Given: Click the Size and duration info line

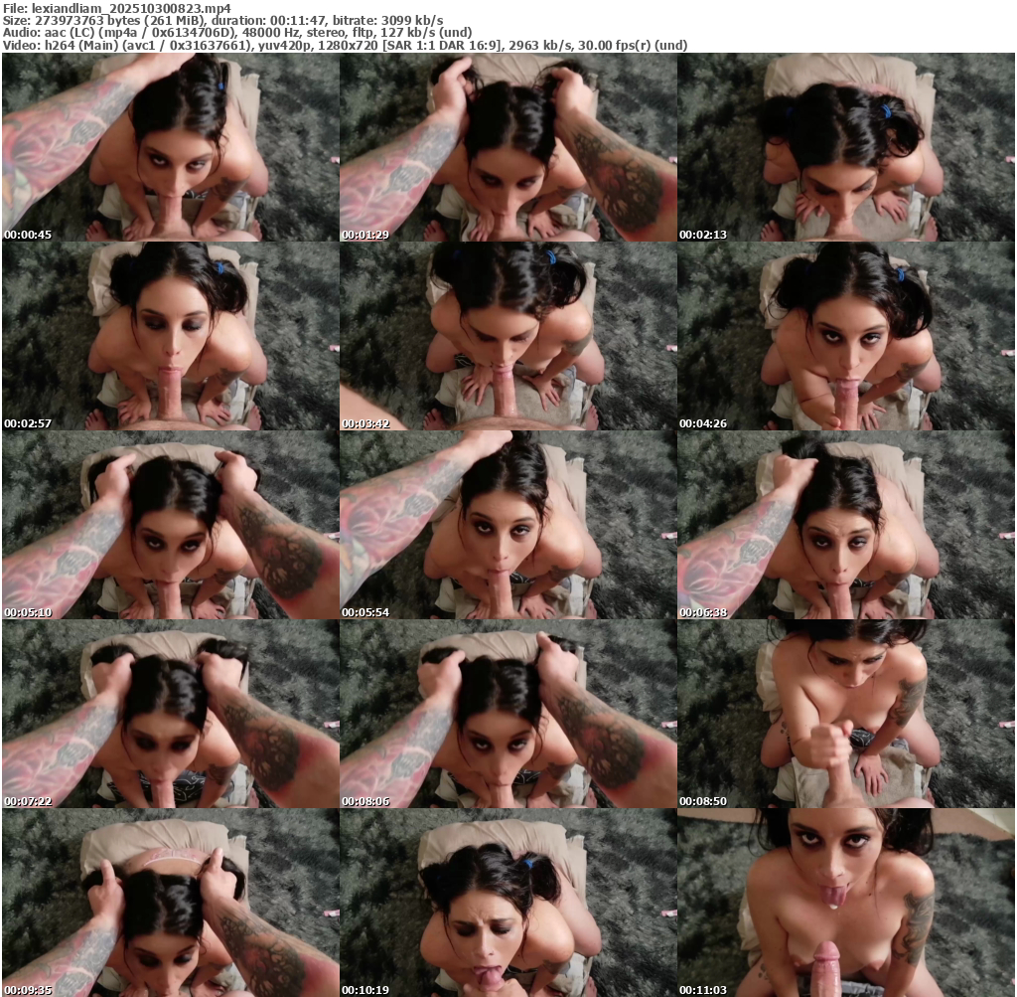Looking at the screenshot, I should [x=222, y=20].
